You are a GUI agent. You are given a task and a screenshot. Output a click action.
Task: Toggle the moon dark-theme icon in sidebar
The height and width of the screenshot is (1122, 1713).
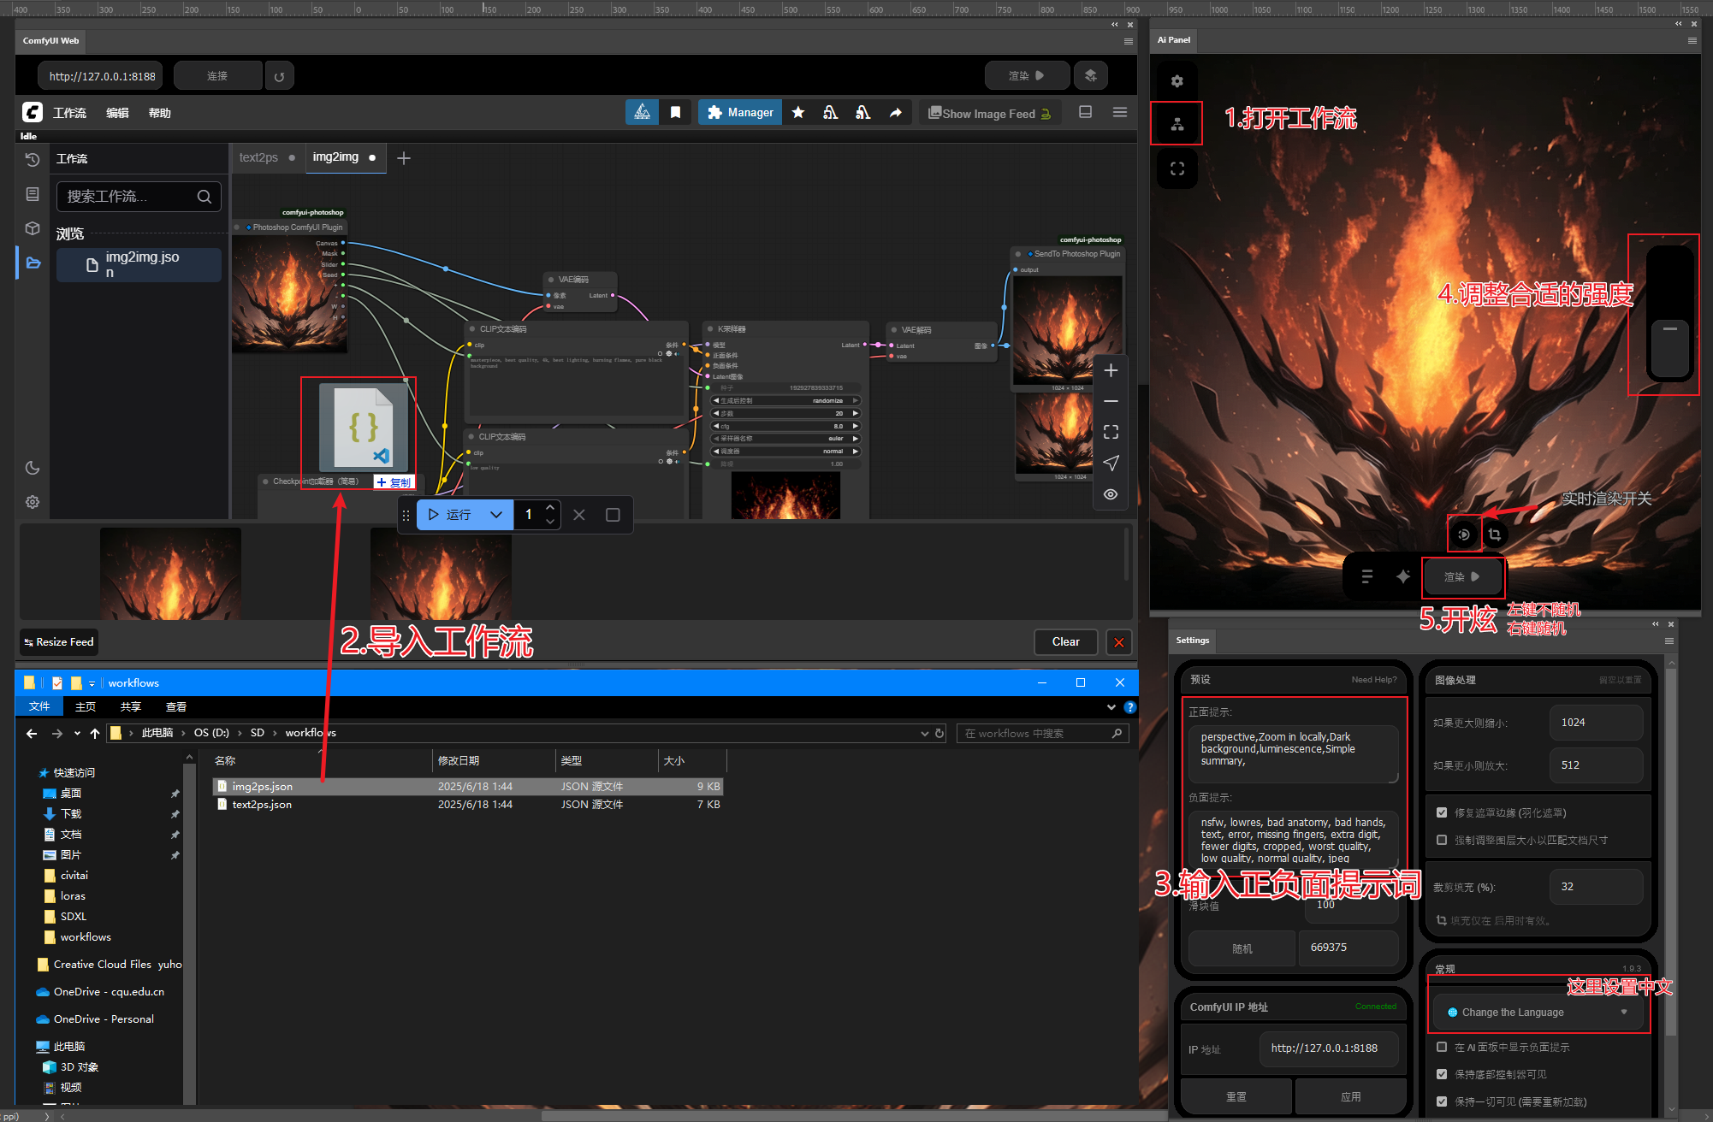33,468
